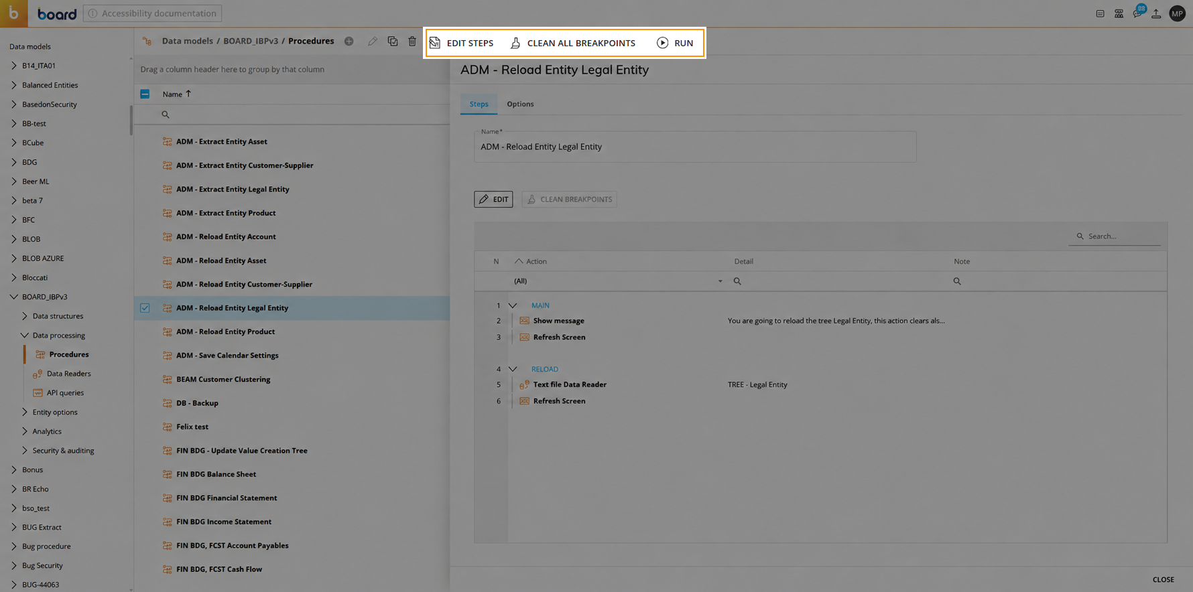Expand Entity options node
This screenshot has width=1193, height=592.
pos(25,412)
